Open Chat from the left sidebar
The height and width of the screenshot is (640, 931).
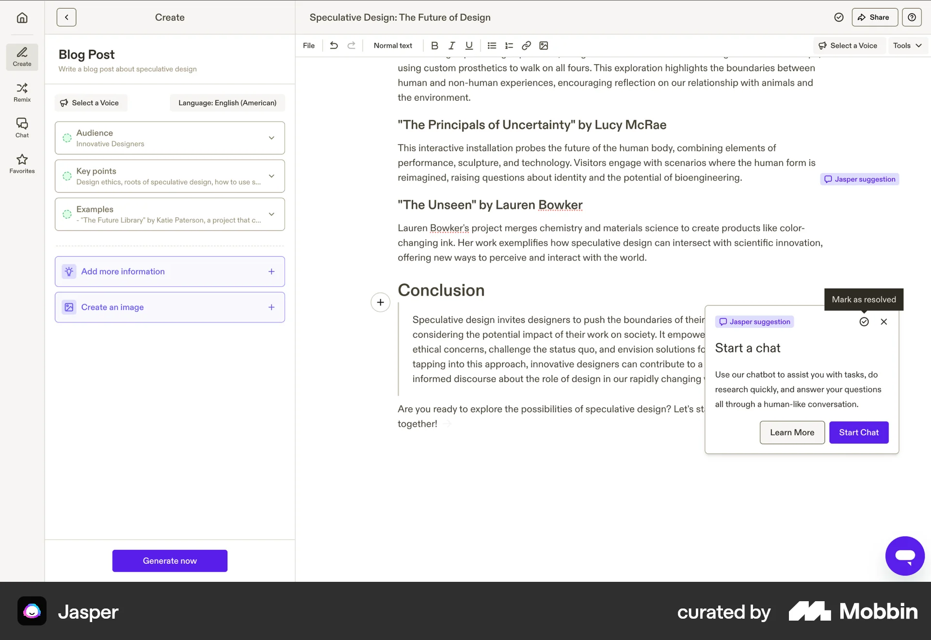pos(22,127)
